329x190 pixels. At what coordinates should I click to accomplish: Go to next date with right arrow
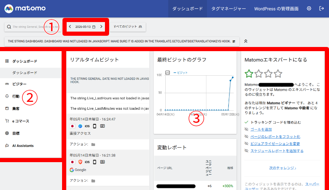(x=101, y=27)
